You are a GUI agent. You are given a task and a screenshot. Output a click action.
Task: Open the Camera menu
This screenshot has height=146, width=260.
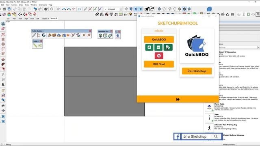coord(14,5)
